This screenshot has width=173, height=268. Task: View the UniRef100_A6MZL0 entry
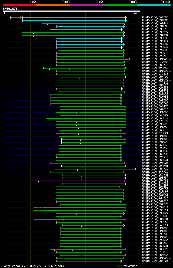coord(155,198)
